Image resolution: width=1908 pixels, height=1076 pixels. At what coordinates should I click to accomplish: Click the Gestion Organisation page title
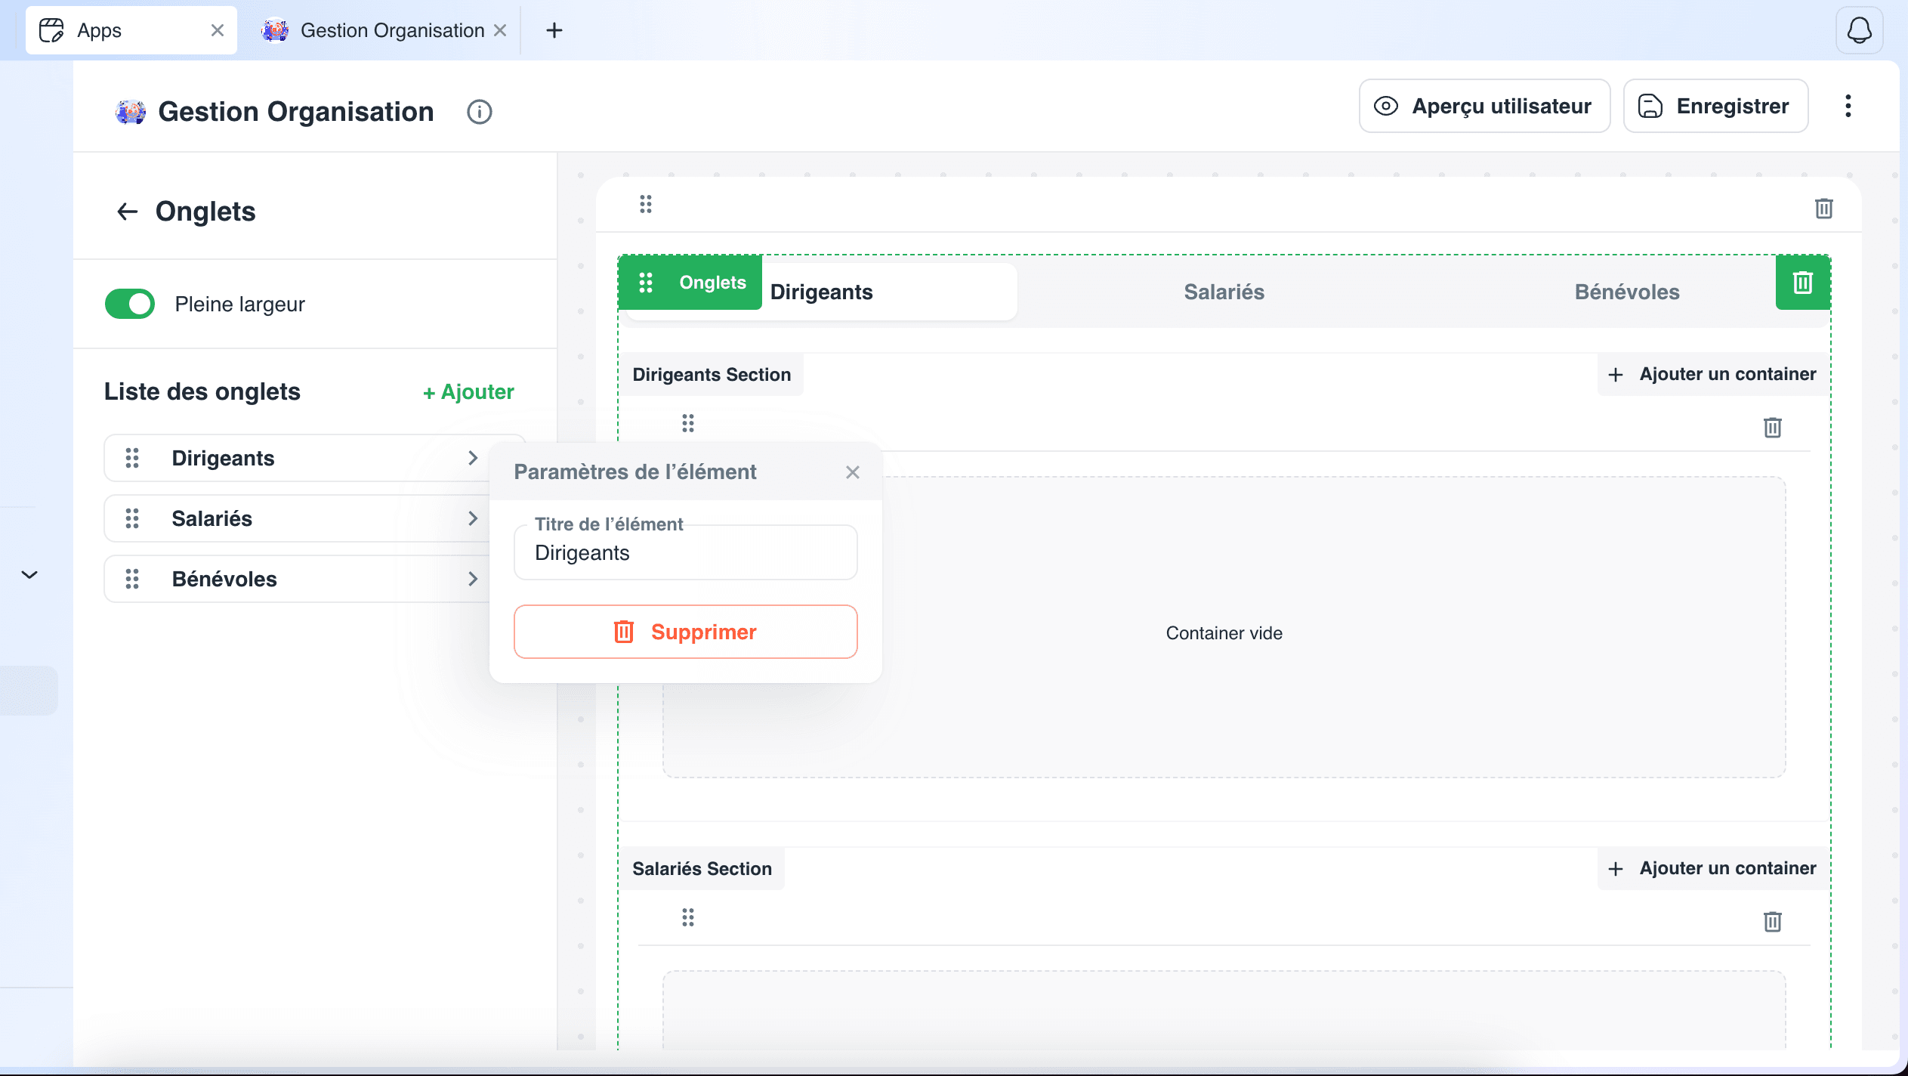(296, 112)
